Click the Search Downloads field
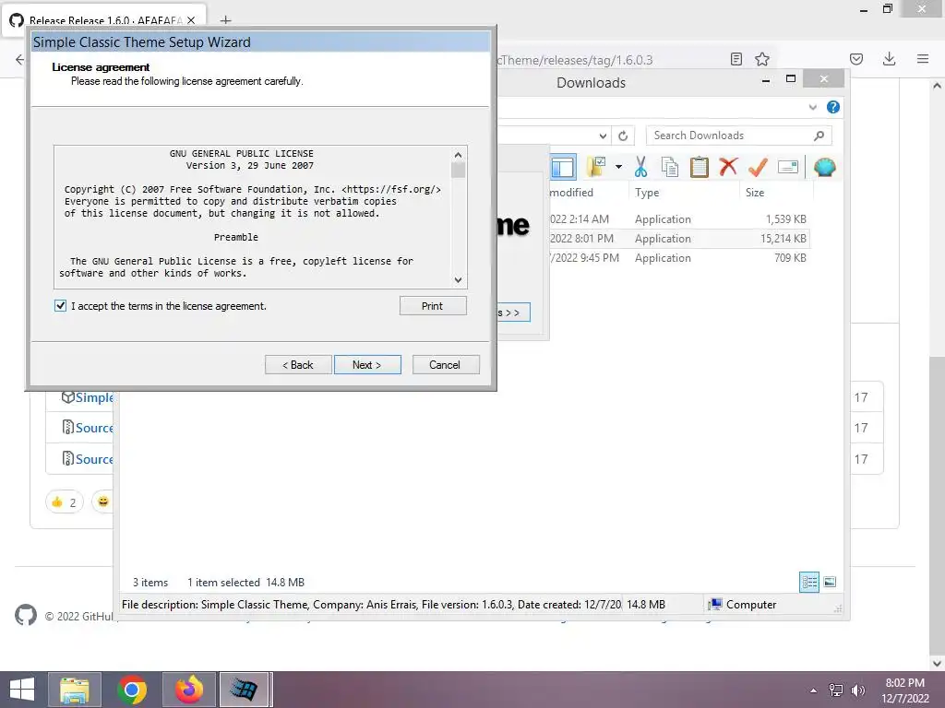The height and width of the screenshot is (708, 945). click(739, 136)
